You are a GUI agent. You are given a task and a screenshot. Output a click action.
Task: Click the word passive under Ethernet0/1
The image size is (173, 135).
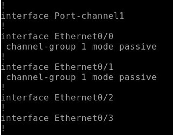pos(138,77)
